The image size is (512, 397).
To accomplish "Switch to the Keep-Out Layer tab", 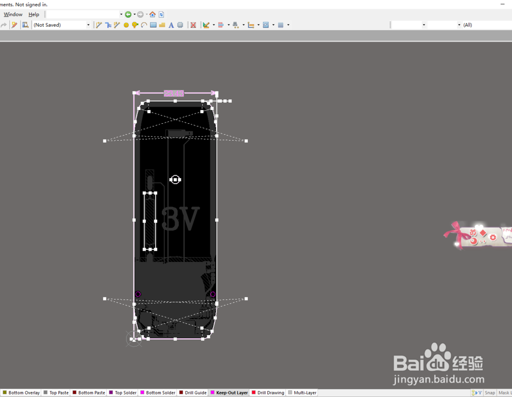I will pos(229,393).
